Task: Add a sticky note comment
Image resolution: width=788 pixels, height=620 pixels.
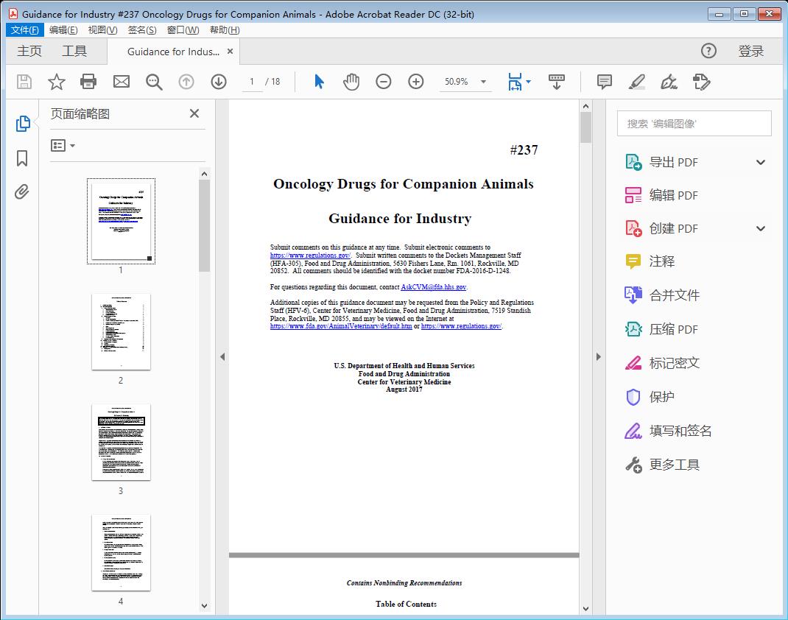Action: click(605, 82)
